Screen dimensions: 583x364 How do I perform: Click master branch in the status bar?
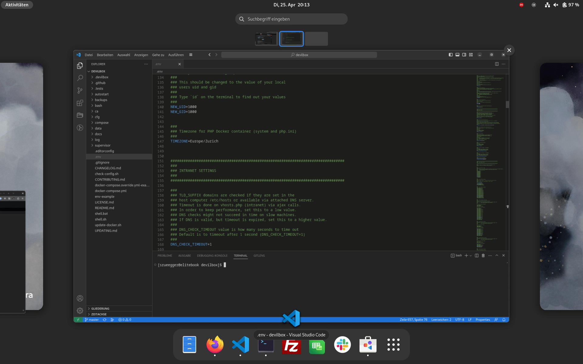[x=92, y=319]
